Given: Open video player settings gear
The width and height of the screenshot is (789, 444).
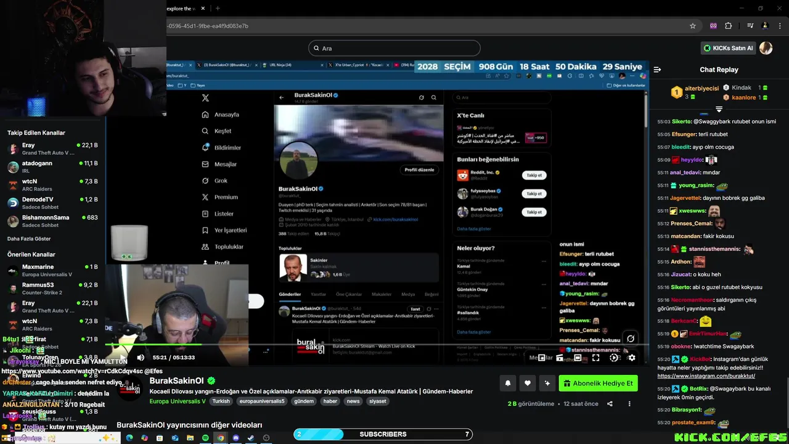Looking at the screenshot, I should tap(631, 358).
